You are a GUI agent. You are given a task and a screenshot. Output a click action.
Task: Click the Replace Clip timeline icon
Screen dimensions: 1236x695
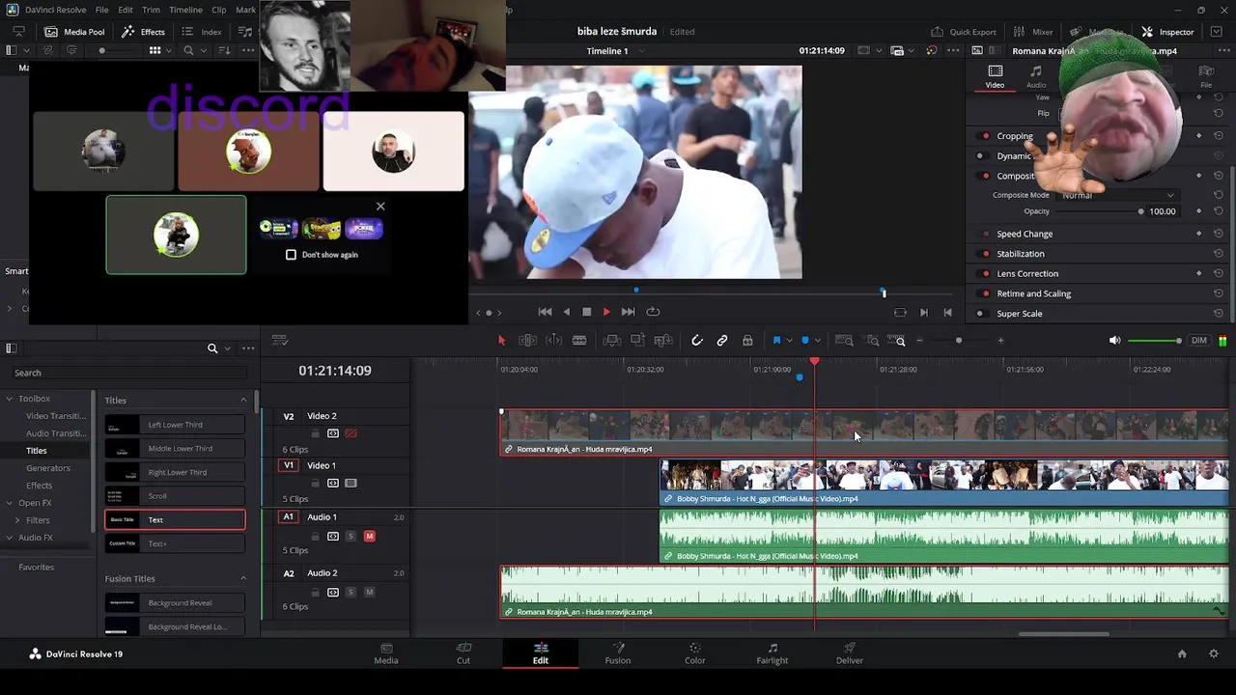click(662, 341)
